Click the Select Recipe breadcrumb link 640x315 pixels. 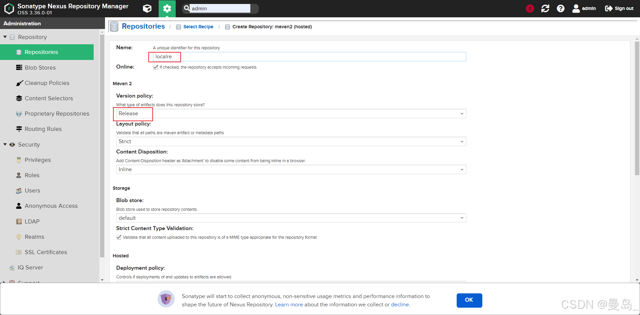[x=198, y=27]
